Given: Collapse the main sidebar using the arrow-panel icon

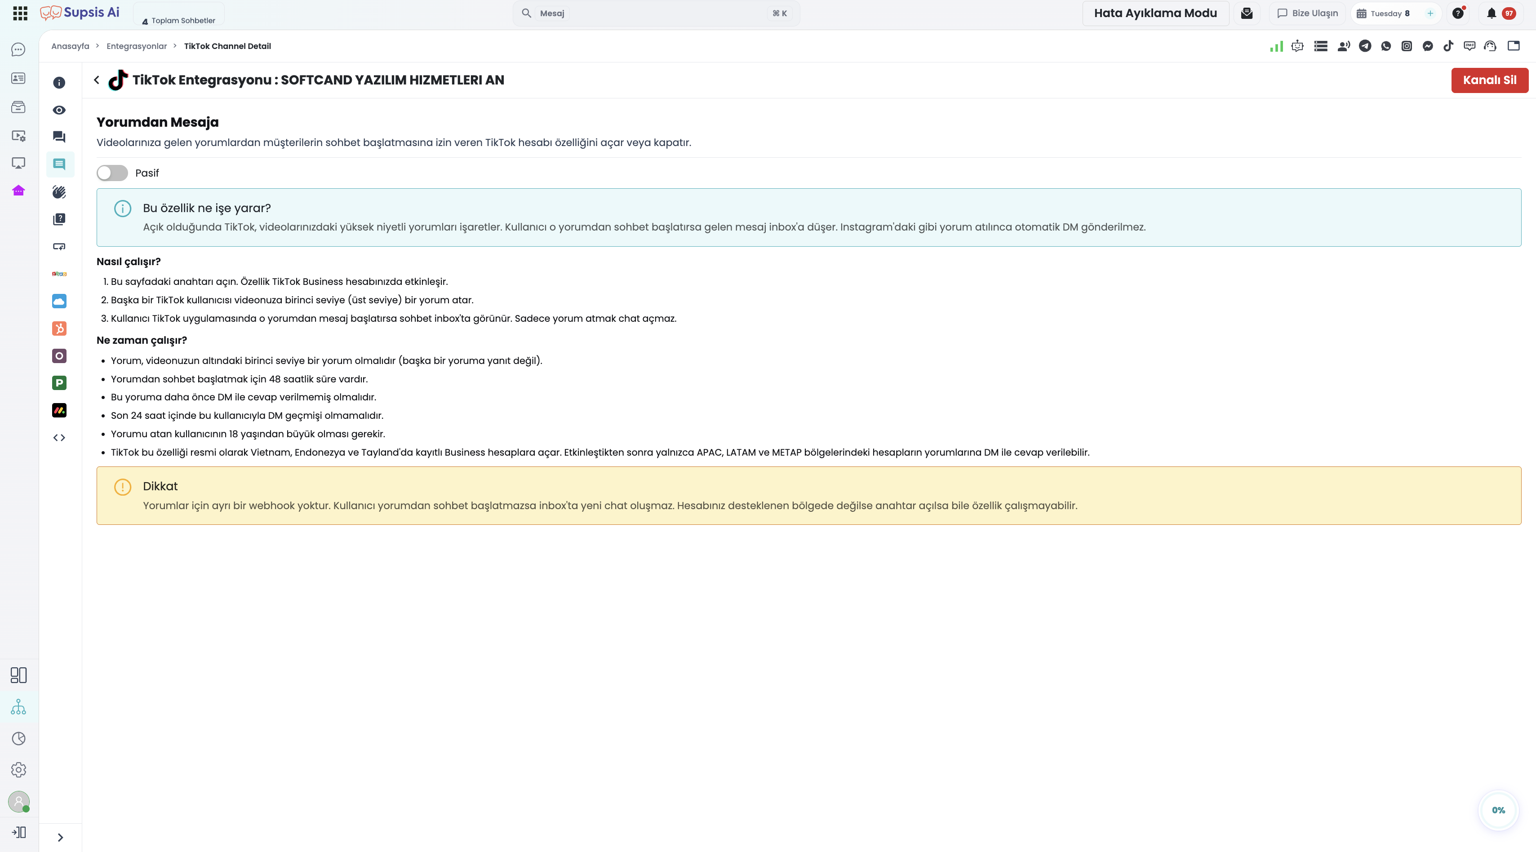Looking at the screenshot, I should pyautogui.click(x=18, y=832).
